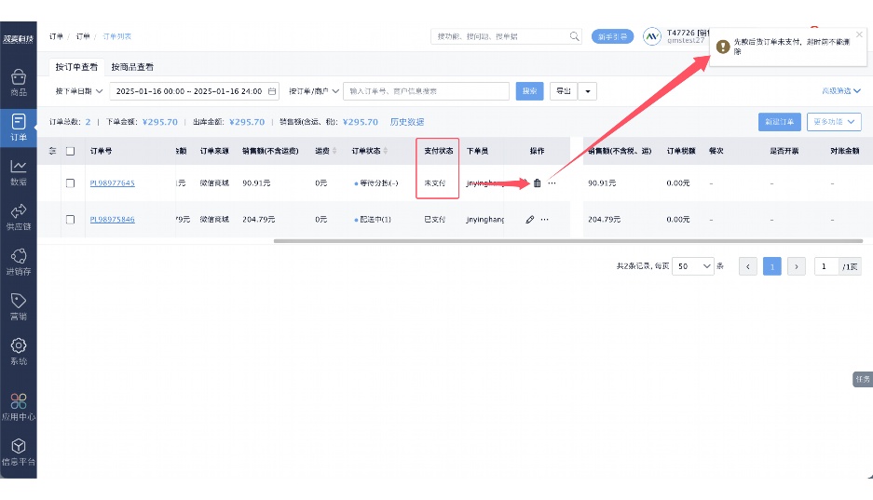Go to next page arrow
873x500 pixels.
[797, 266]
